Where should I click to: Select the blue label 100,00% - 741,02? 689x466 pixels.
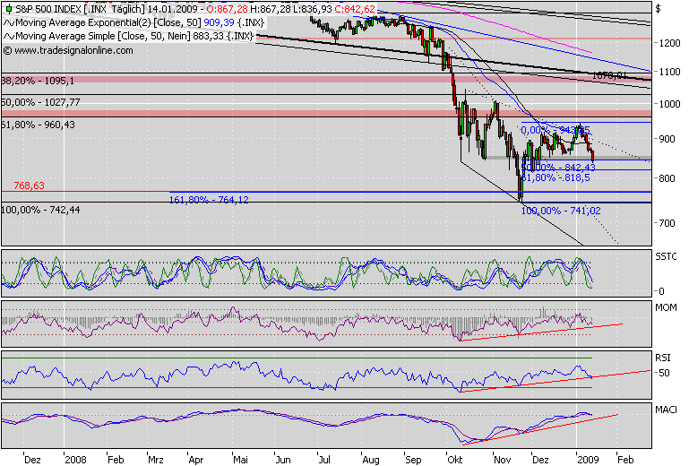tap(561, 211)
